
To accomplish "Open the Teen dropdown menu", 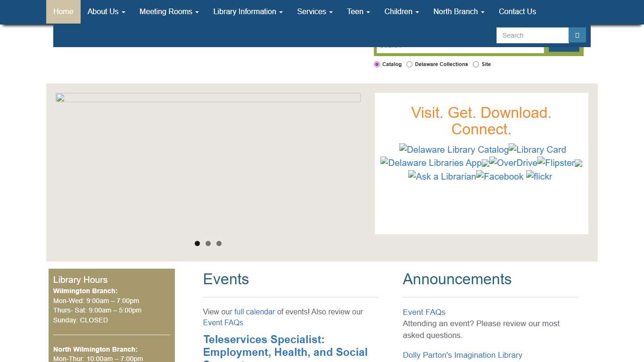I will (358, 11).
